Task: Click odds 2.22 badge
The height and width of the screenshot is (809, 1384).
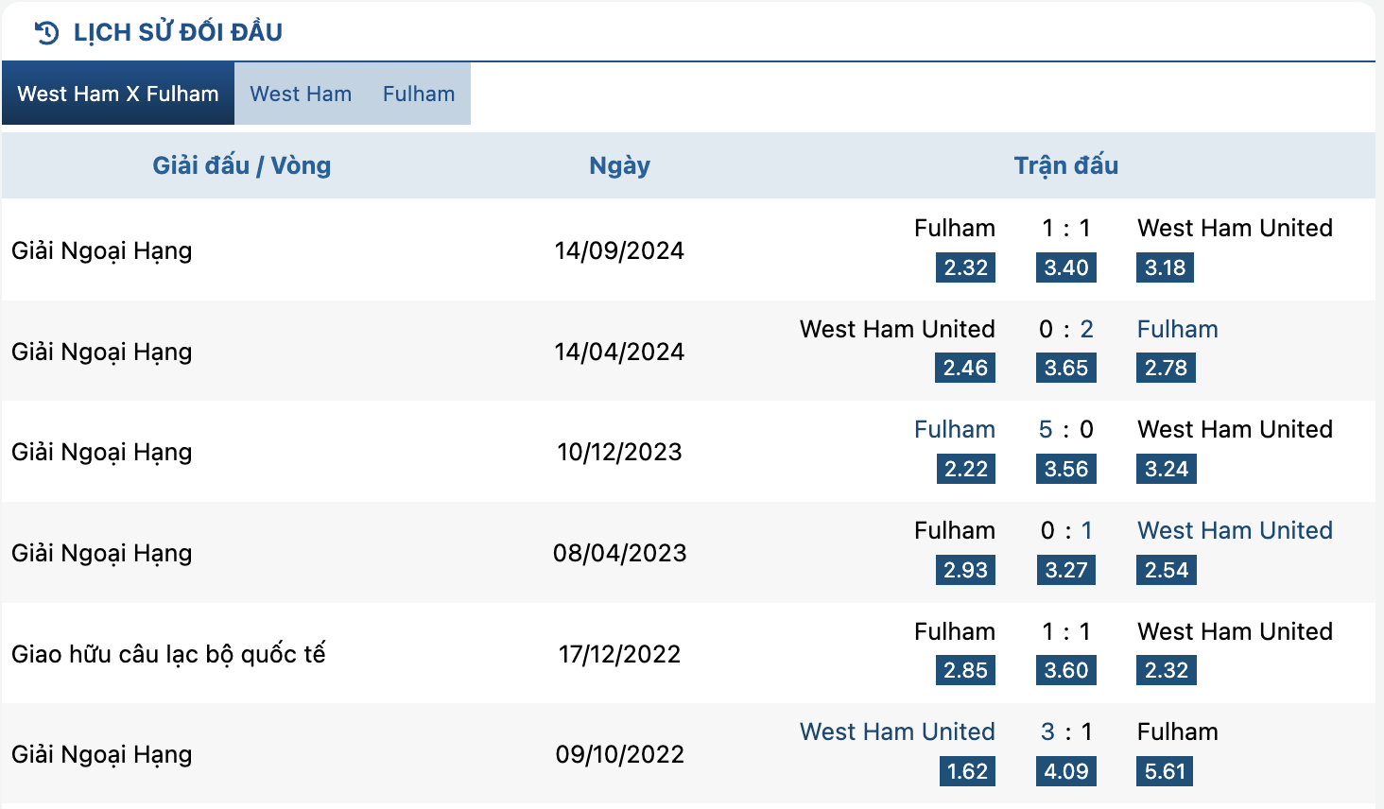Action: click(x=965, y=469)
